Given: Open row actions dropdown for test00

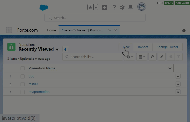Looking at the screenshot, I should pyautogui.click(x=178, y=84).
